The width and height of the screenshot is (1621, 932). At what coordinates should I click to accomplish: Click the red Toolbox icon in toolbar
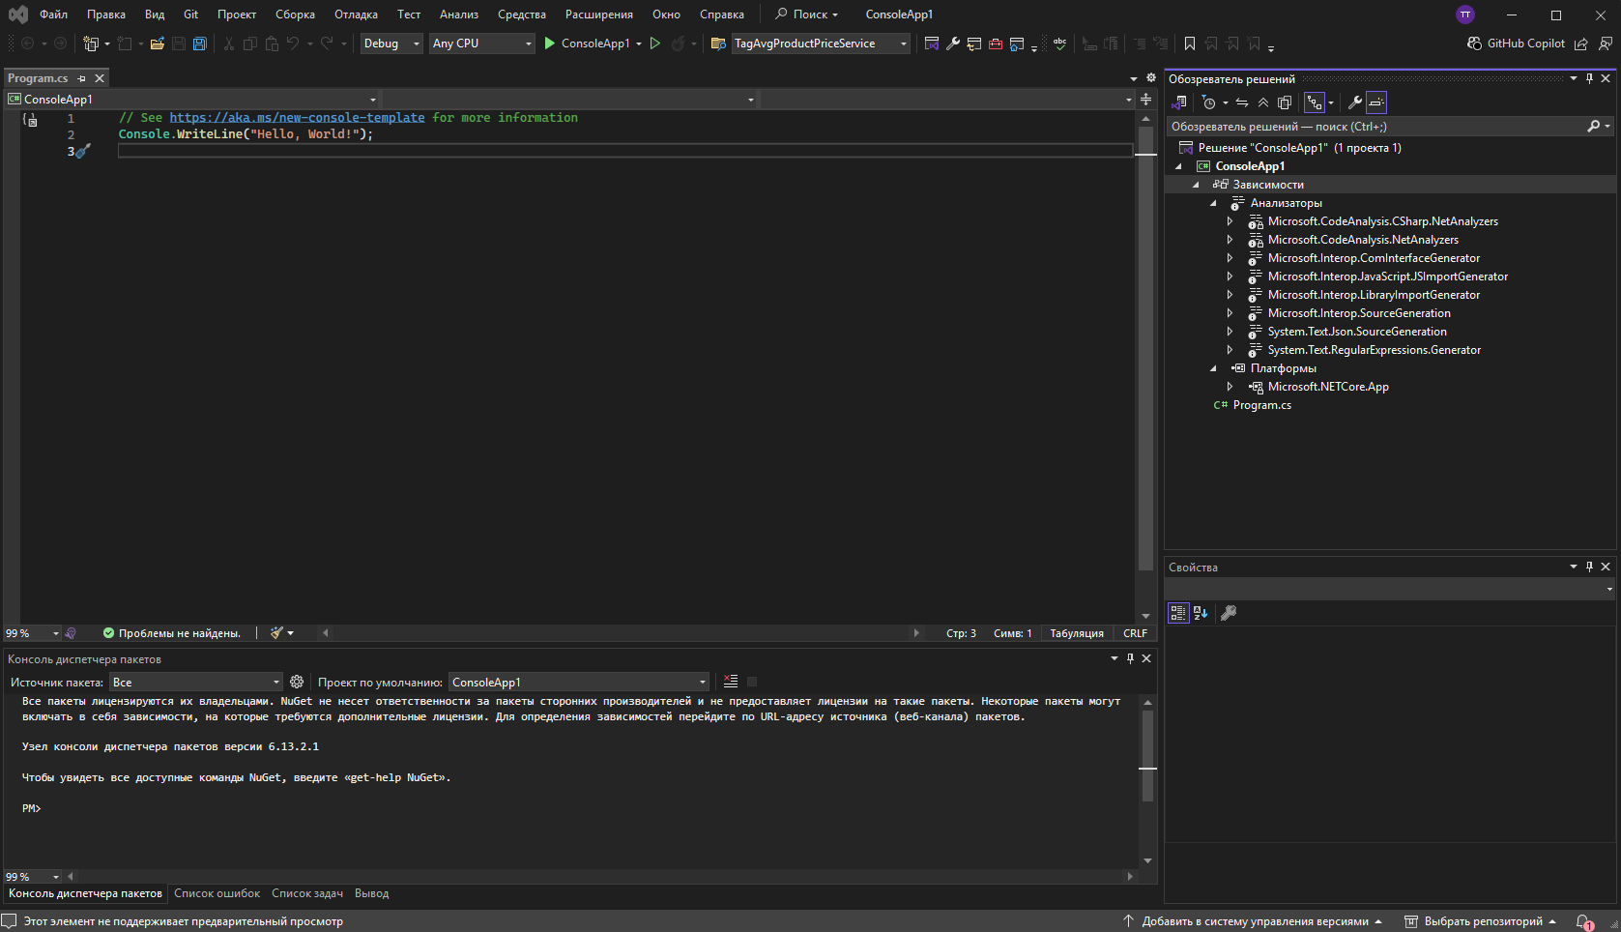[x=996, y=44]
